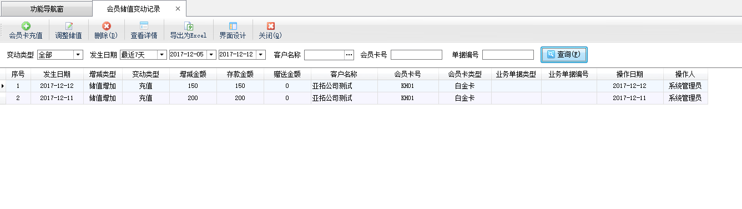Viewport: 742px width, 209px height.
Task: Click the 删除(D) delete icon
Action: (106, 26)
